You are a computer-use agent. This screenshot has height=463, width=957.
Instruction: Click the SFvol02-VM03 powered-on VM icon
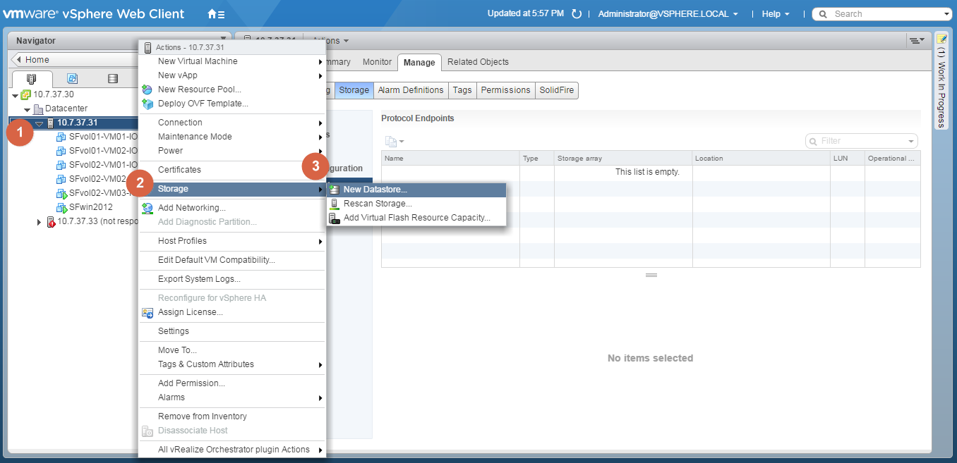tap(61, 193)
